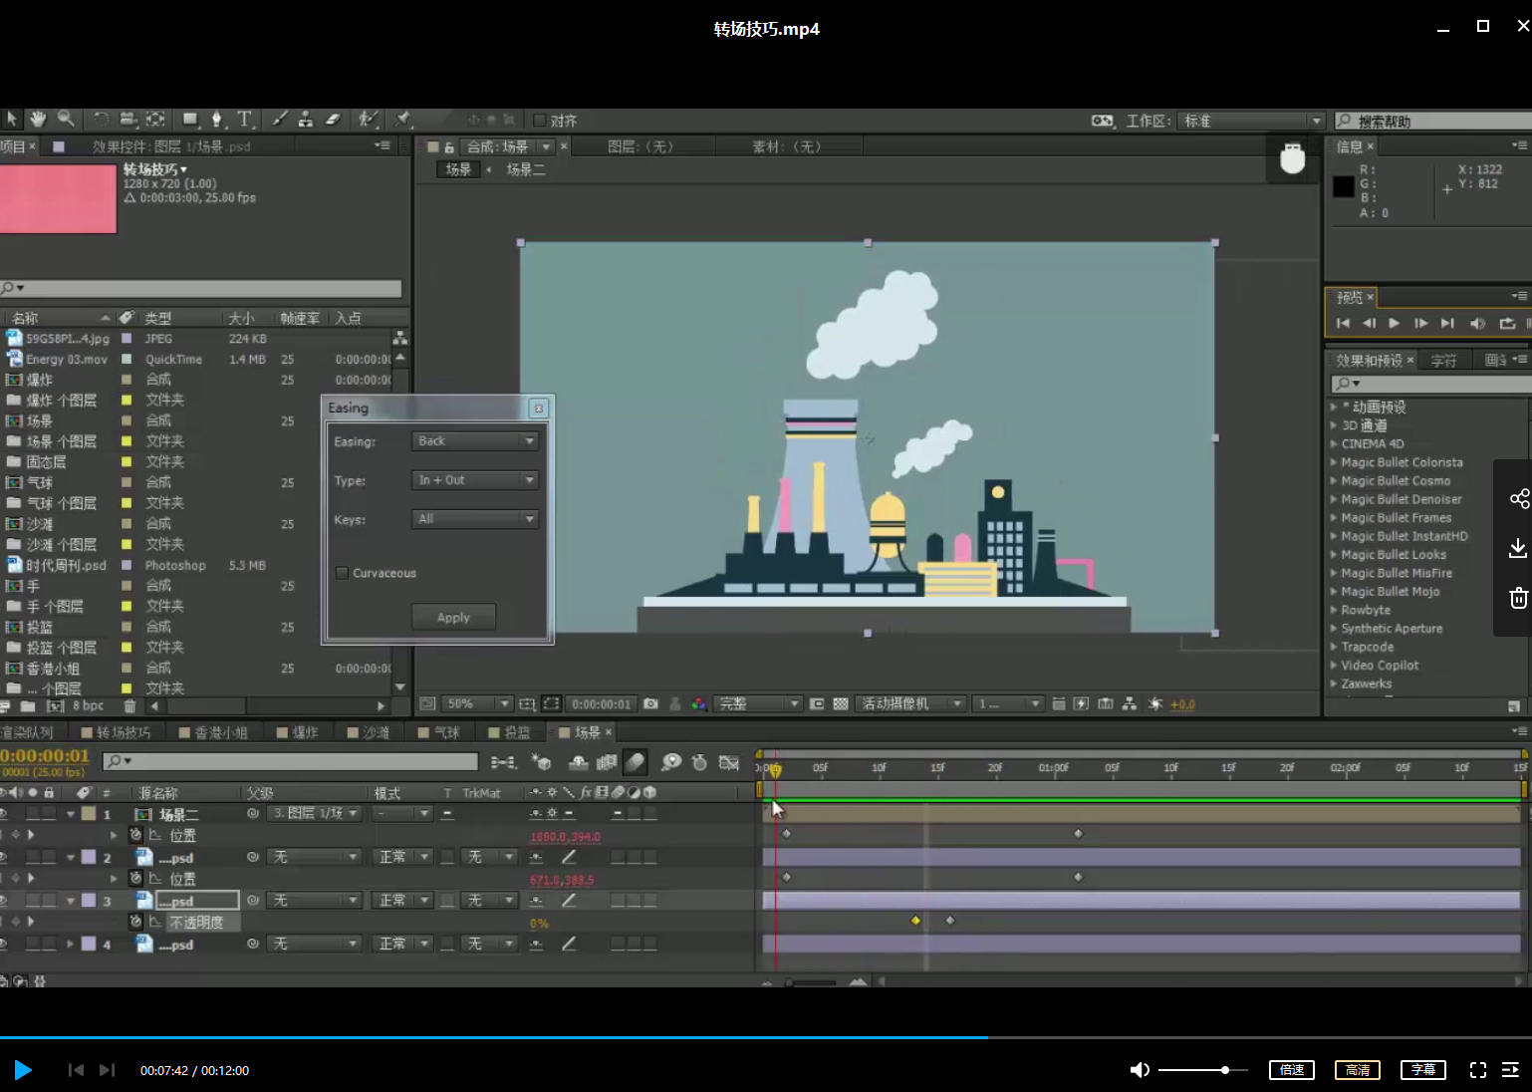Viewport: 1532px width, 1092px height.
Task: Click the snapshot camera icon in viewer
Action: pyautogui.click(x=650, y=703)
